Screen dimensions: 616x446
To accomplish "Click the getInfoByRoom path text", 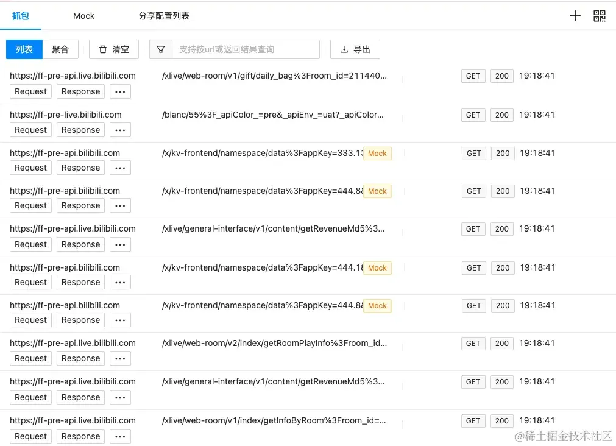I will click(274, 420).
